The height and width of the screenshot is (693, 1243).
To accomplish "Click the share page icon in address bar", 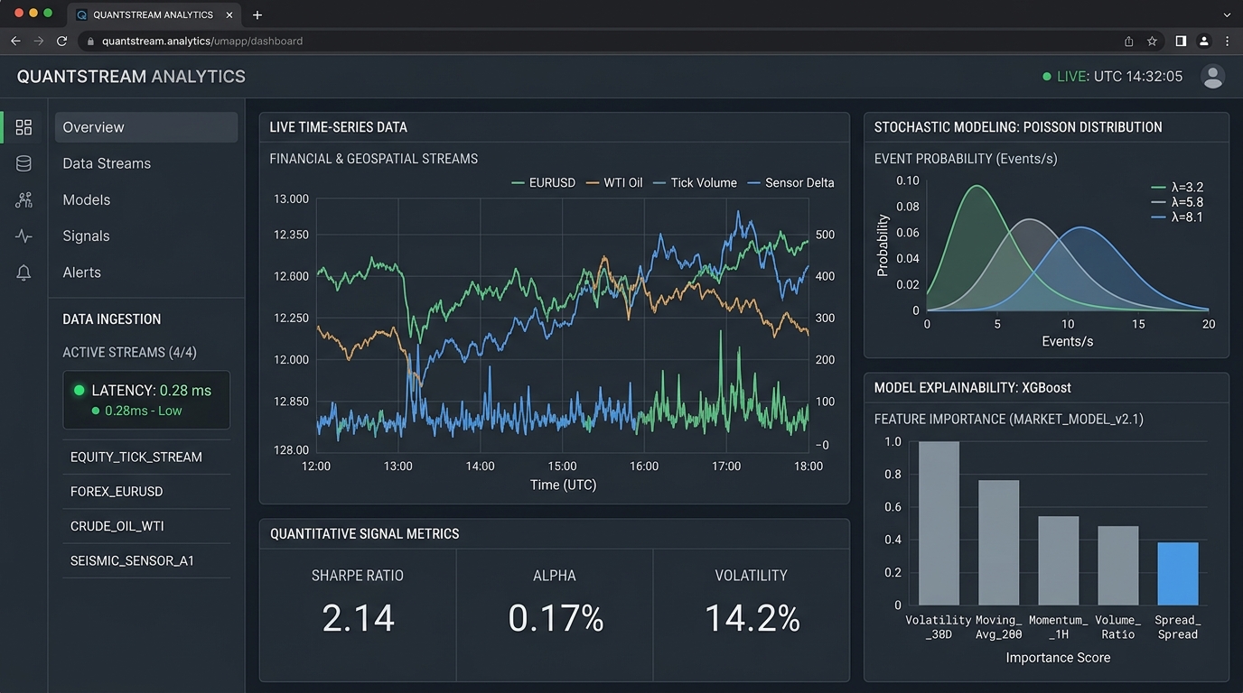I will click(1128, 41).
